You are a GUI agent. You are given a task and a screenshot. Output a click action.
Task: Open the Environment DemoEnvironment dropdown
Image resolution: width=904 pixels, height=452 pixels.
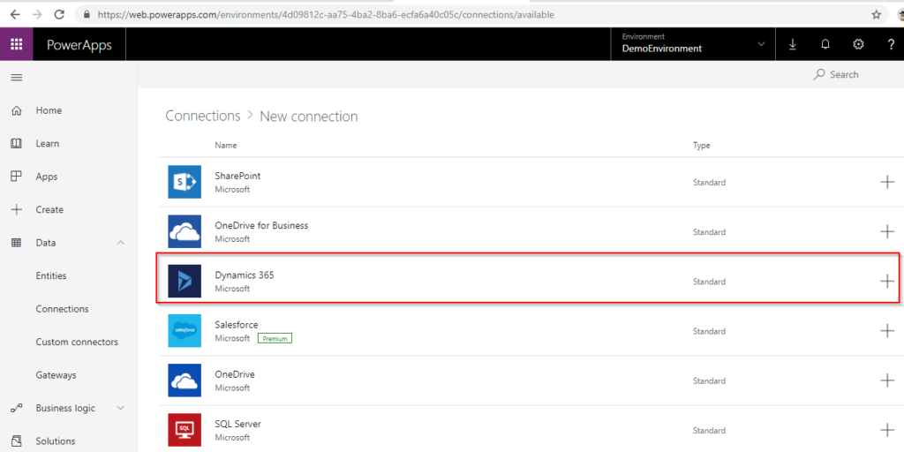(x=694, y=44)
